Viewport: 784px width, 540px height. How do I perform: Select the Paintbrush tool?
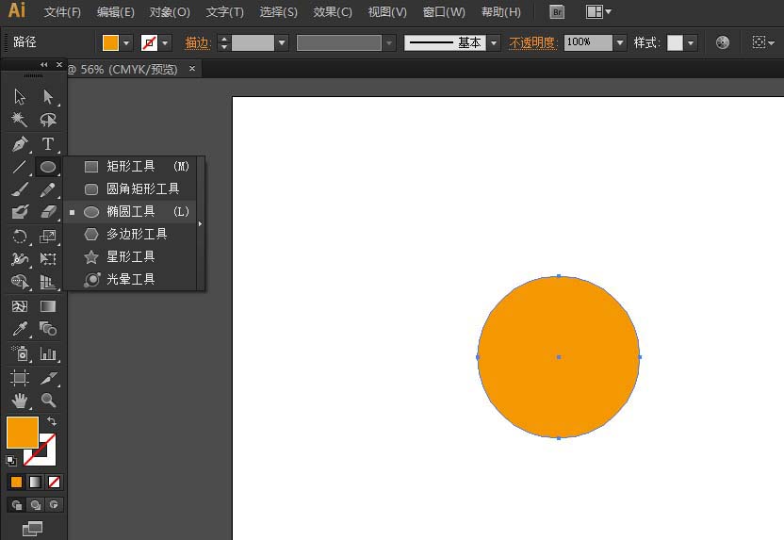(20, 189)
